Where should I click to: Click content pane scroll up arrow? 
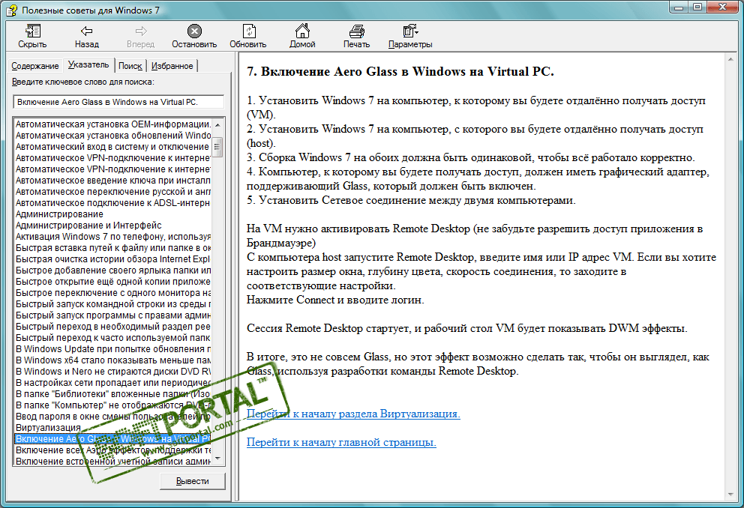pos(730,60)
